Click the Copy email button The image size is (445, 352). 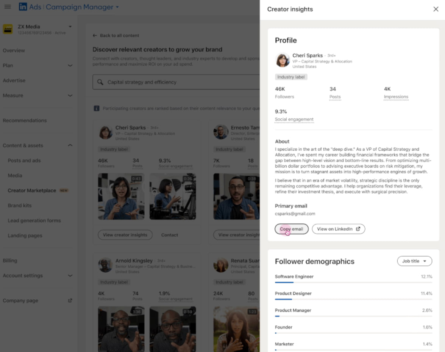pos(292,229)
